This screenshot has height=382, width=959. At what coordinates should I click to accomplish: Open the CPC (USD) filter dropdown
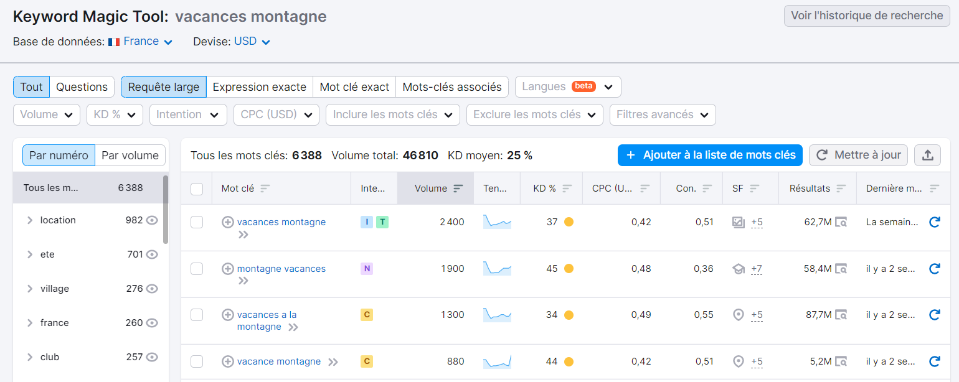[x=276, y=114]
